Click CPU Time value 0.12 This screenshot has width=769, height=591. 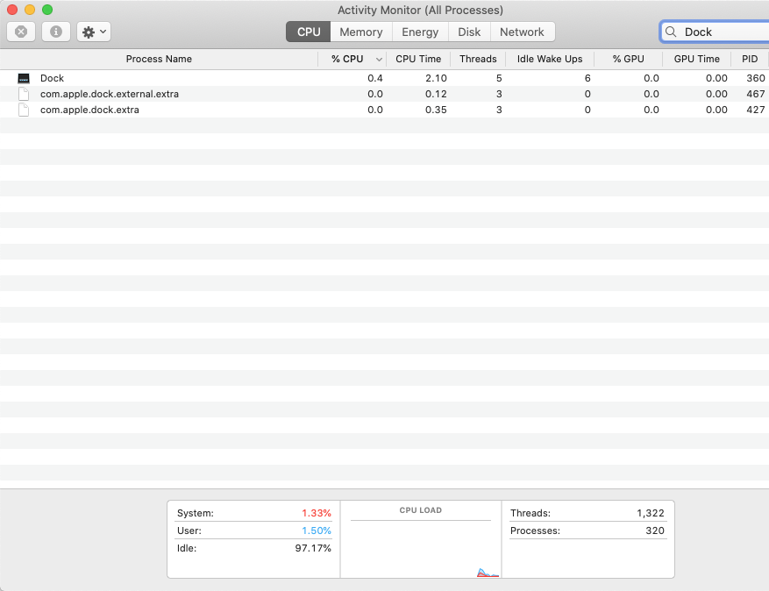point(436,94)
